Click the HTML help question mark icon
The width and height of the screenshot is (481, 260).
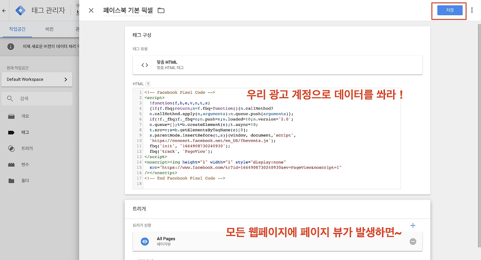148,84
